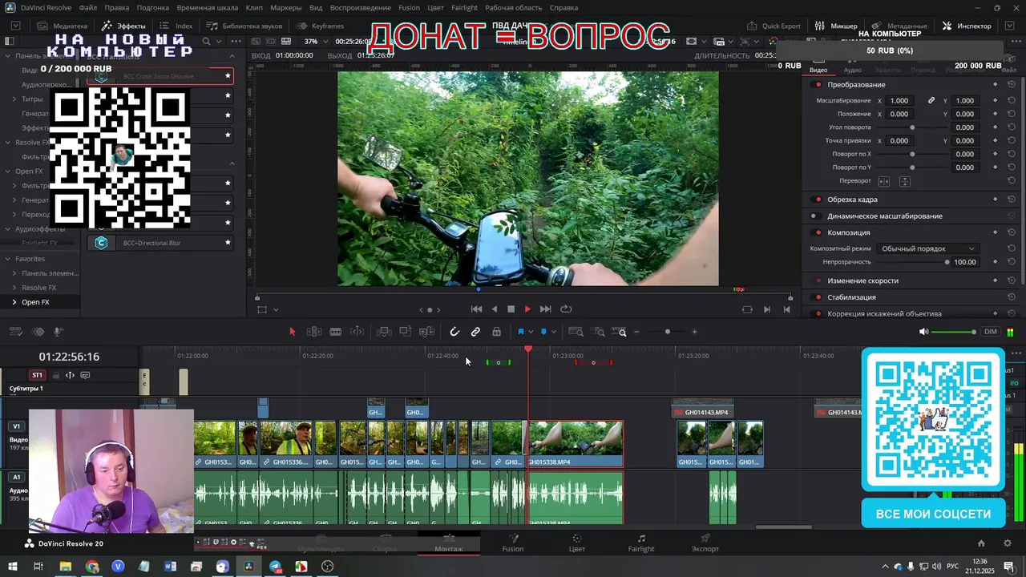1026x577 pixels.
Task: Stop viewer playback
Action: pyautogui.click(x=511, y=309)
